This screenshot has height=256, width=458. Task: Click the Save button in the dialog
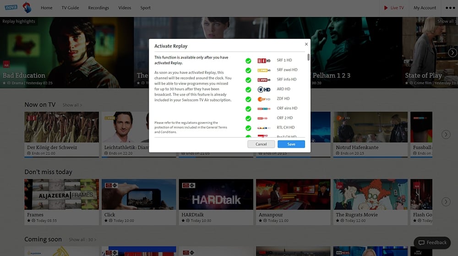click(291, 144)
